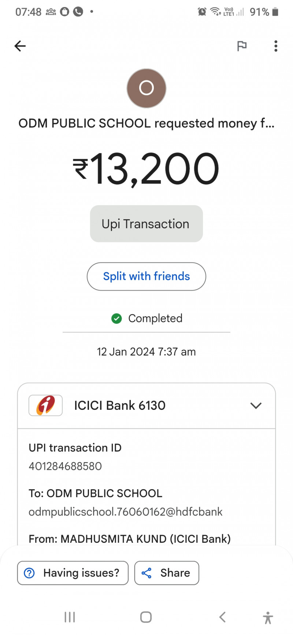This screenshot has height=635, width=293.
Task: Tap the UPI transaction ID number 401284688580
Action: pyautogui.click(x=65, y=466)
